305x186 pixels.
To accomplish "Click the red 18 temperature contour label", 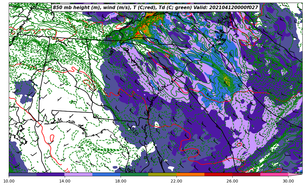I will [67, 170].
